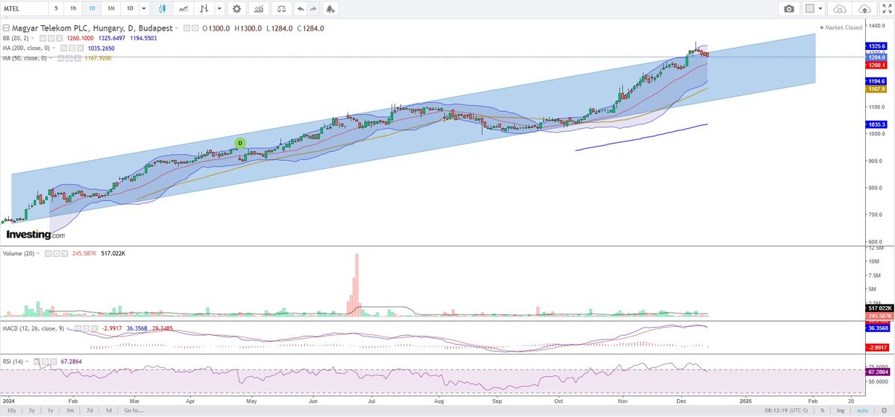This screenshot has width=895, height=417.
Task: Hide the MACD indicator
Action: pos(78,328)
